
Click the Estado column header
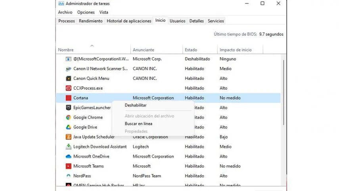[191, 50]
